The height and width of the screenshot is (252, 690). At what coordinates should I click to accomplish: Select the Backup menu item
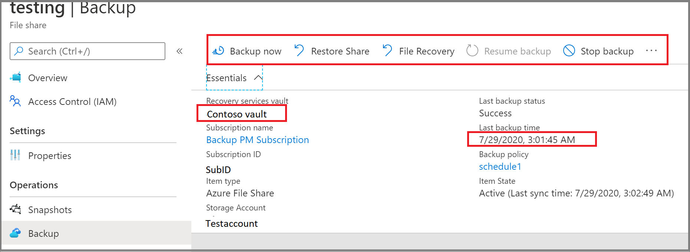[43, 233]
